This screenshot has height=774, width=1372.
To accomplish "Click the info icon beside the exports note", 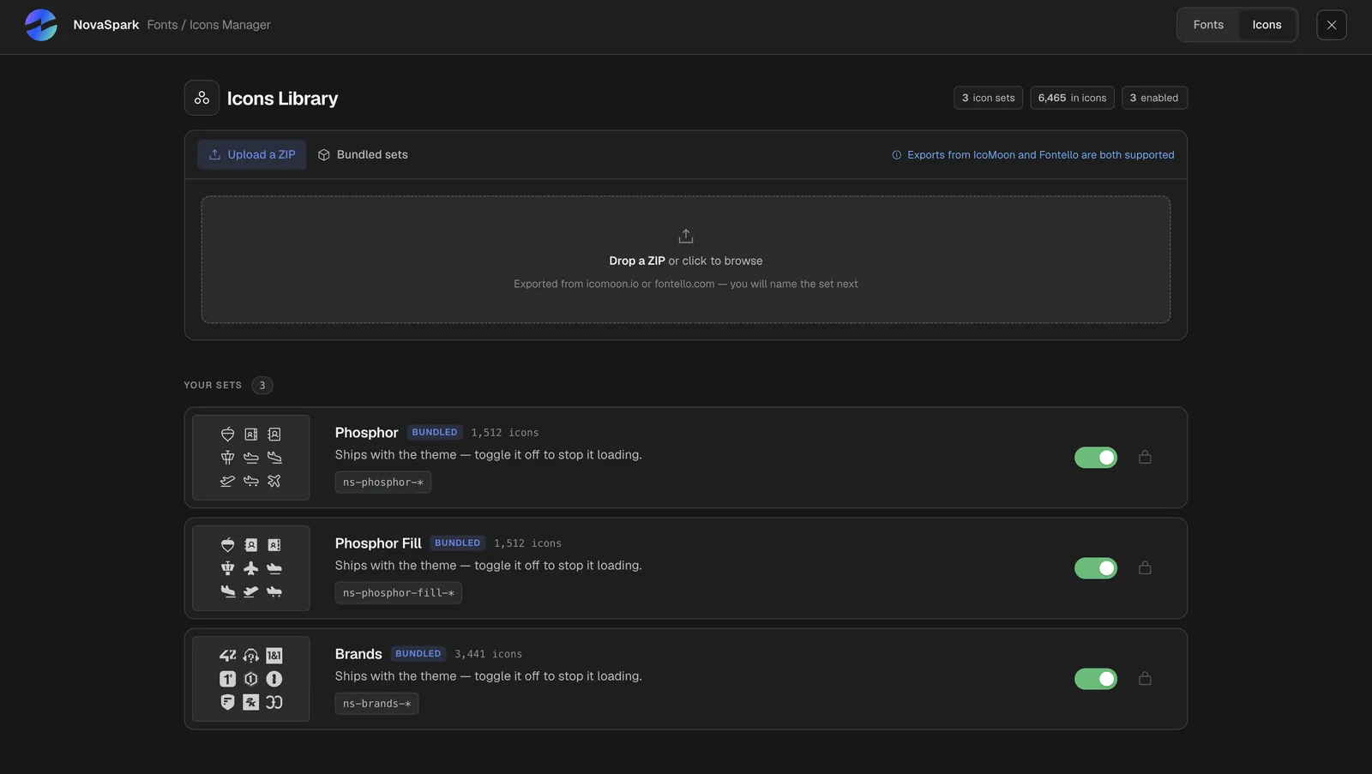I will click(897, 155).
